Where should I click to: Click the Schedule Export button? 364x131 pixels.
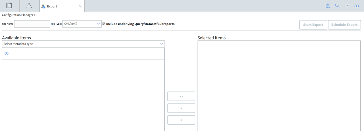tap(344, 25)
